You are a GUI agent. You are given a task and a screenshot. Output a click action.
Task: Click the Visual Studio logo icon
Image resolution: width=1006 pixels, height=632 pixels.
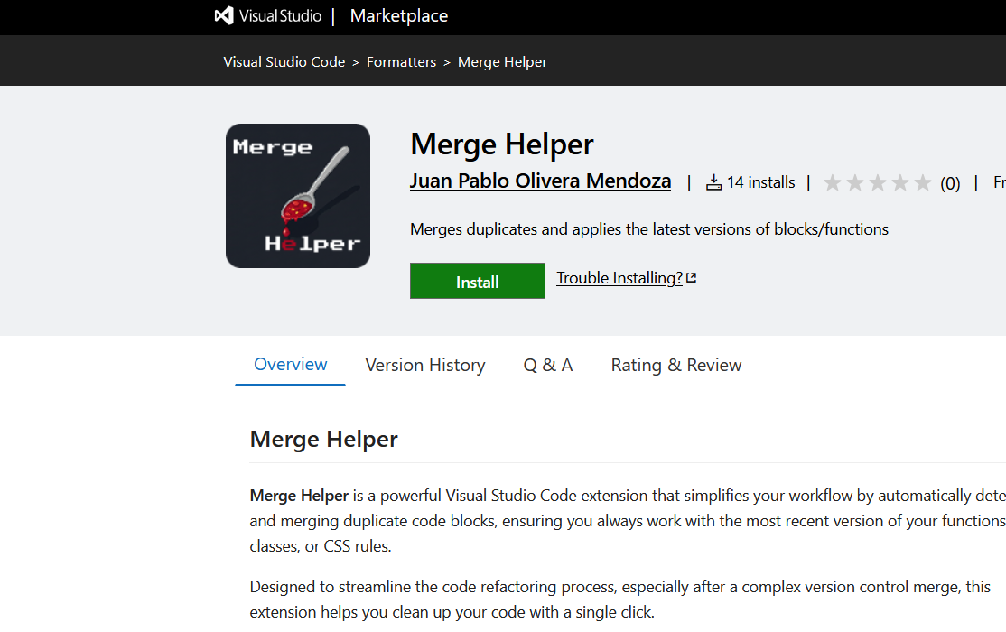pos(224,15)
